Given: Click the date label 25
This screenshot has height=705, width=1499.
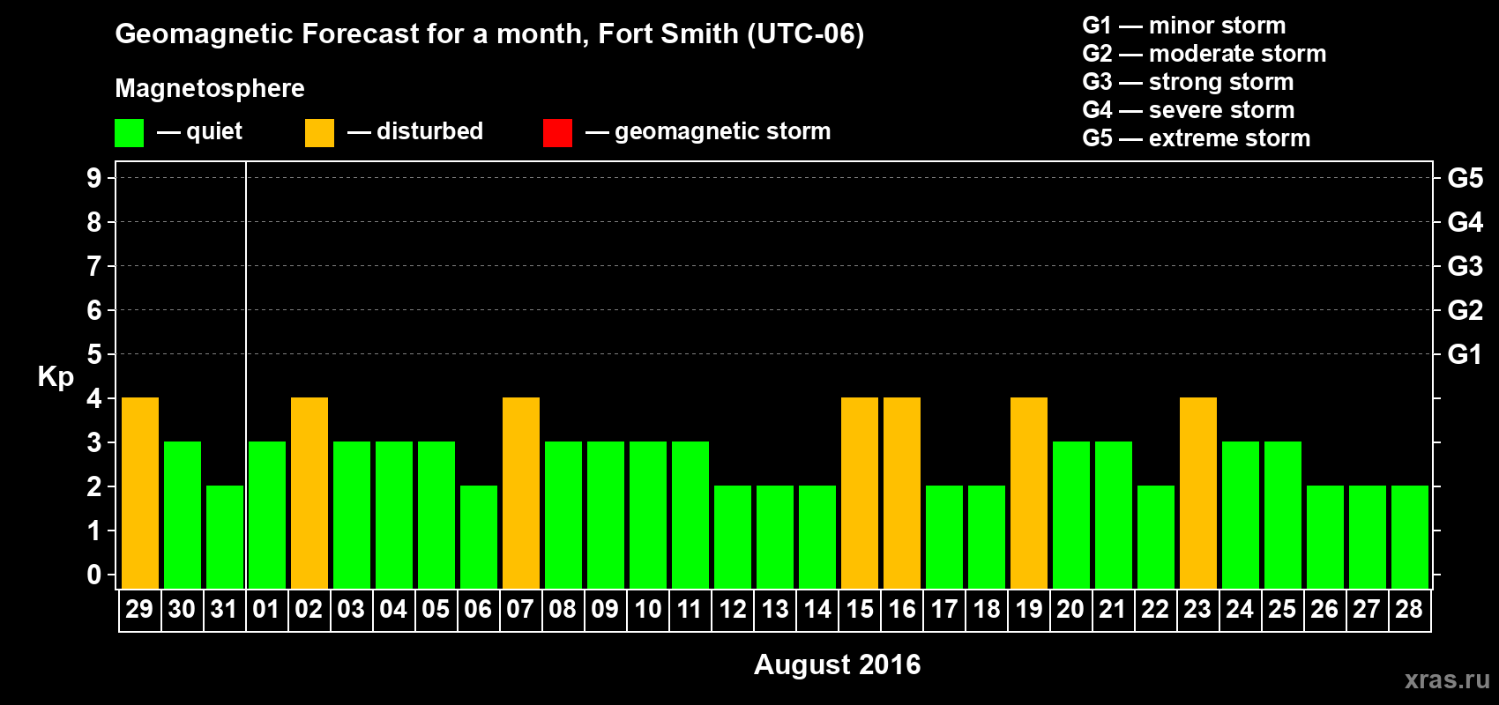Looking at the screenshot, I should click(x=1282, y=609).
